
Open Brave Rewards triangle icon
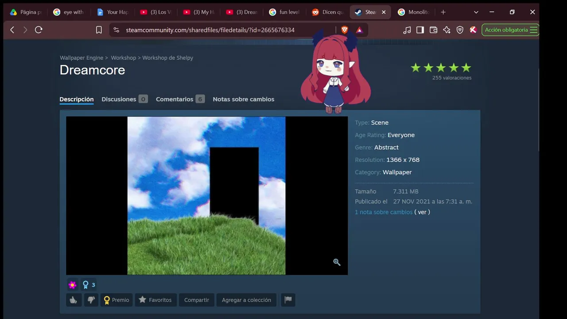[x=359, y=30]
